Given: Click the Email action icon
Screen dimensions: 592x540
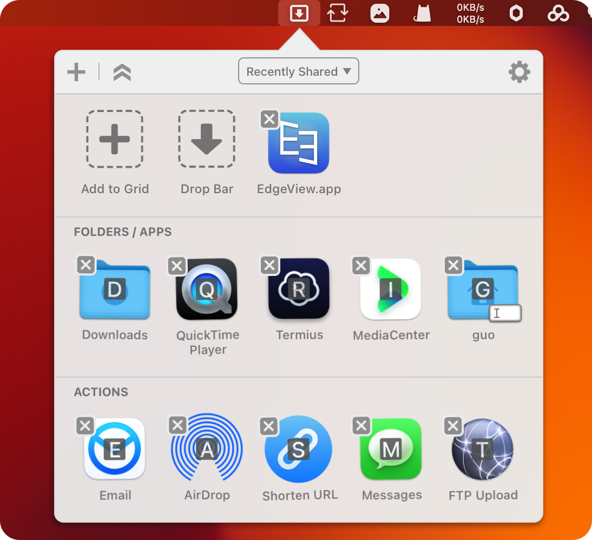Looking at the screenshot, I should 115,449.
